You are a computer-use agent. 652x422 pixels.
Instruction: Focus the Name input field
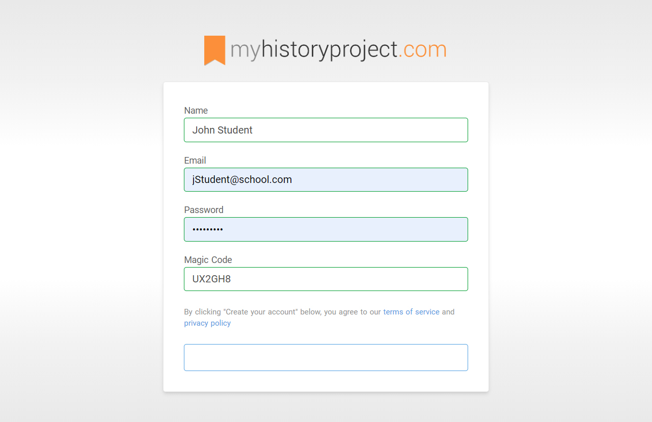coord(326,130)
